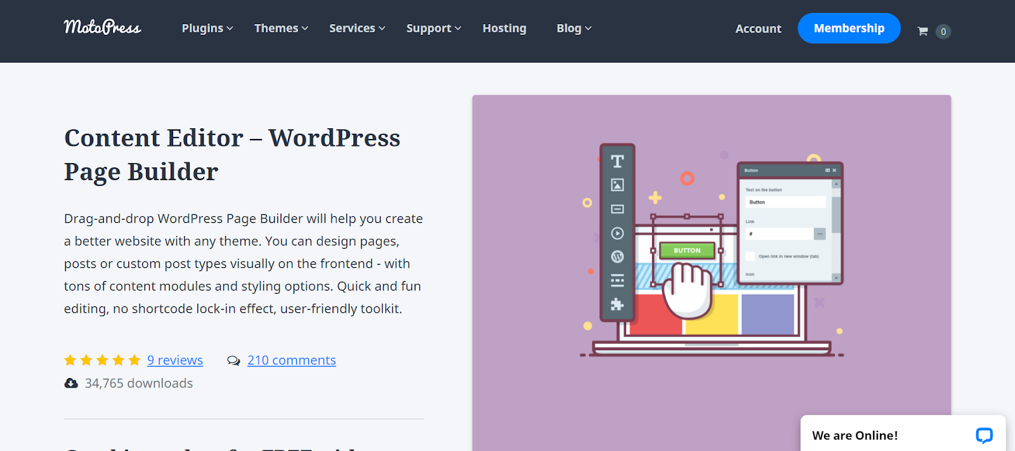The image size is (1015, 451).
Task: Click the 34,765 downloads text
Action: 139,383
